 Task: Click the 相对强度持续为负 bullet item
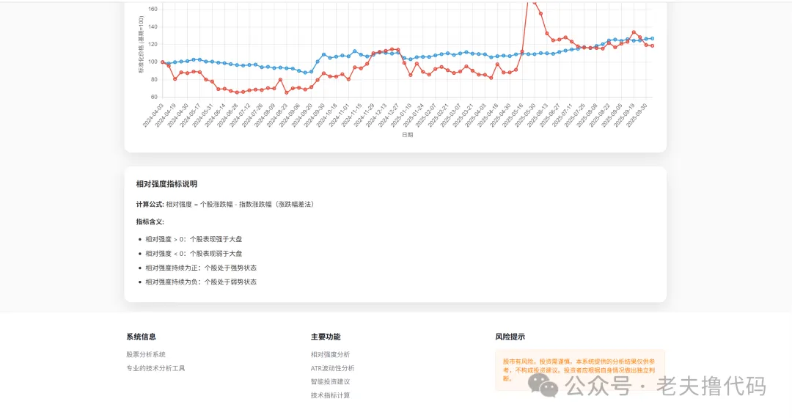pyautogui.click(x=201, y=282)
